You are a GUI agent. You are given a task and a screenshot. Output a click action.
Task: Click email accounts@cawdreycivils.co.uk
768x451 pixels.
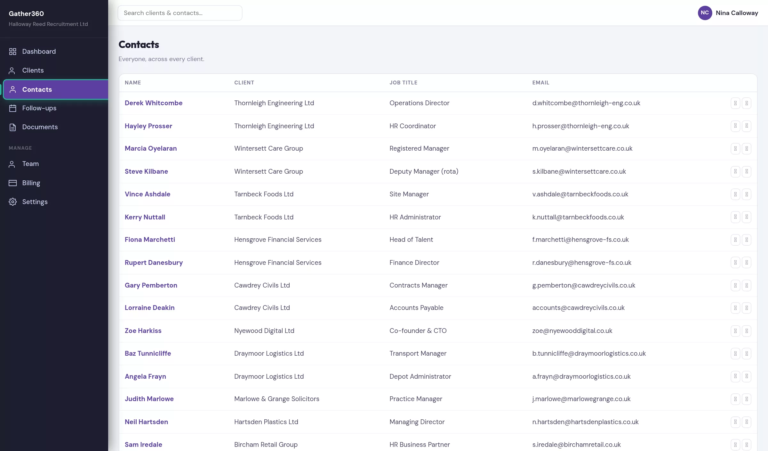(x=578, y=308)
